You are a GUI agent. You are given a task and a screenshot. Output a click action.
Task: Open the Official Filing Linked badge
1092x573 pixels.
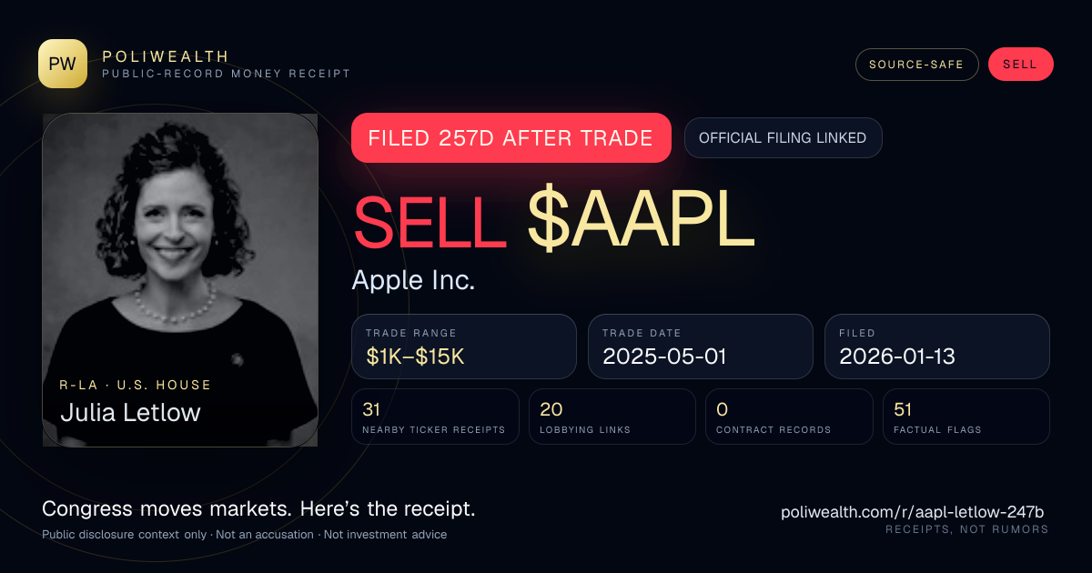click(x=783, y=138)
